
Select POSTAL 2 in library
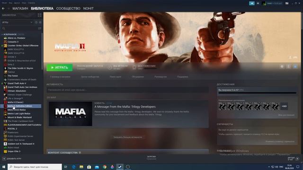pyautogui.click(x=12, y=129)
